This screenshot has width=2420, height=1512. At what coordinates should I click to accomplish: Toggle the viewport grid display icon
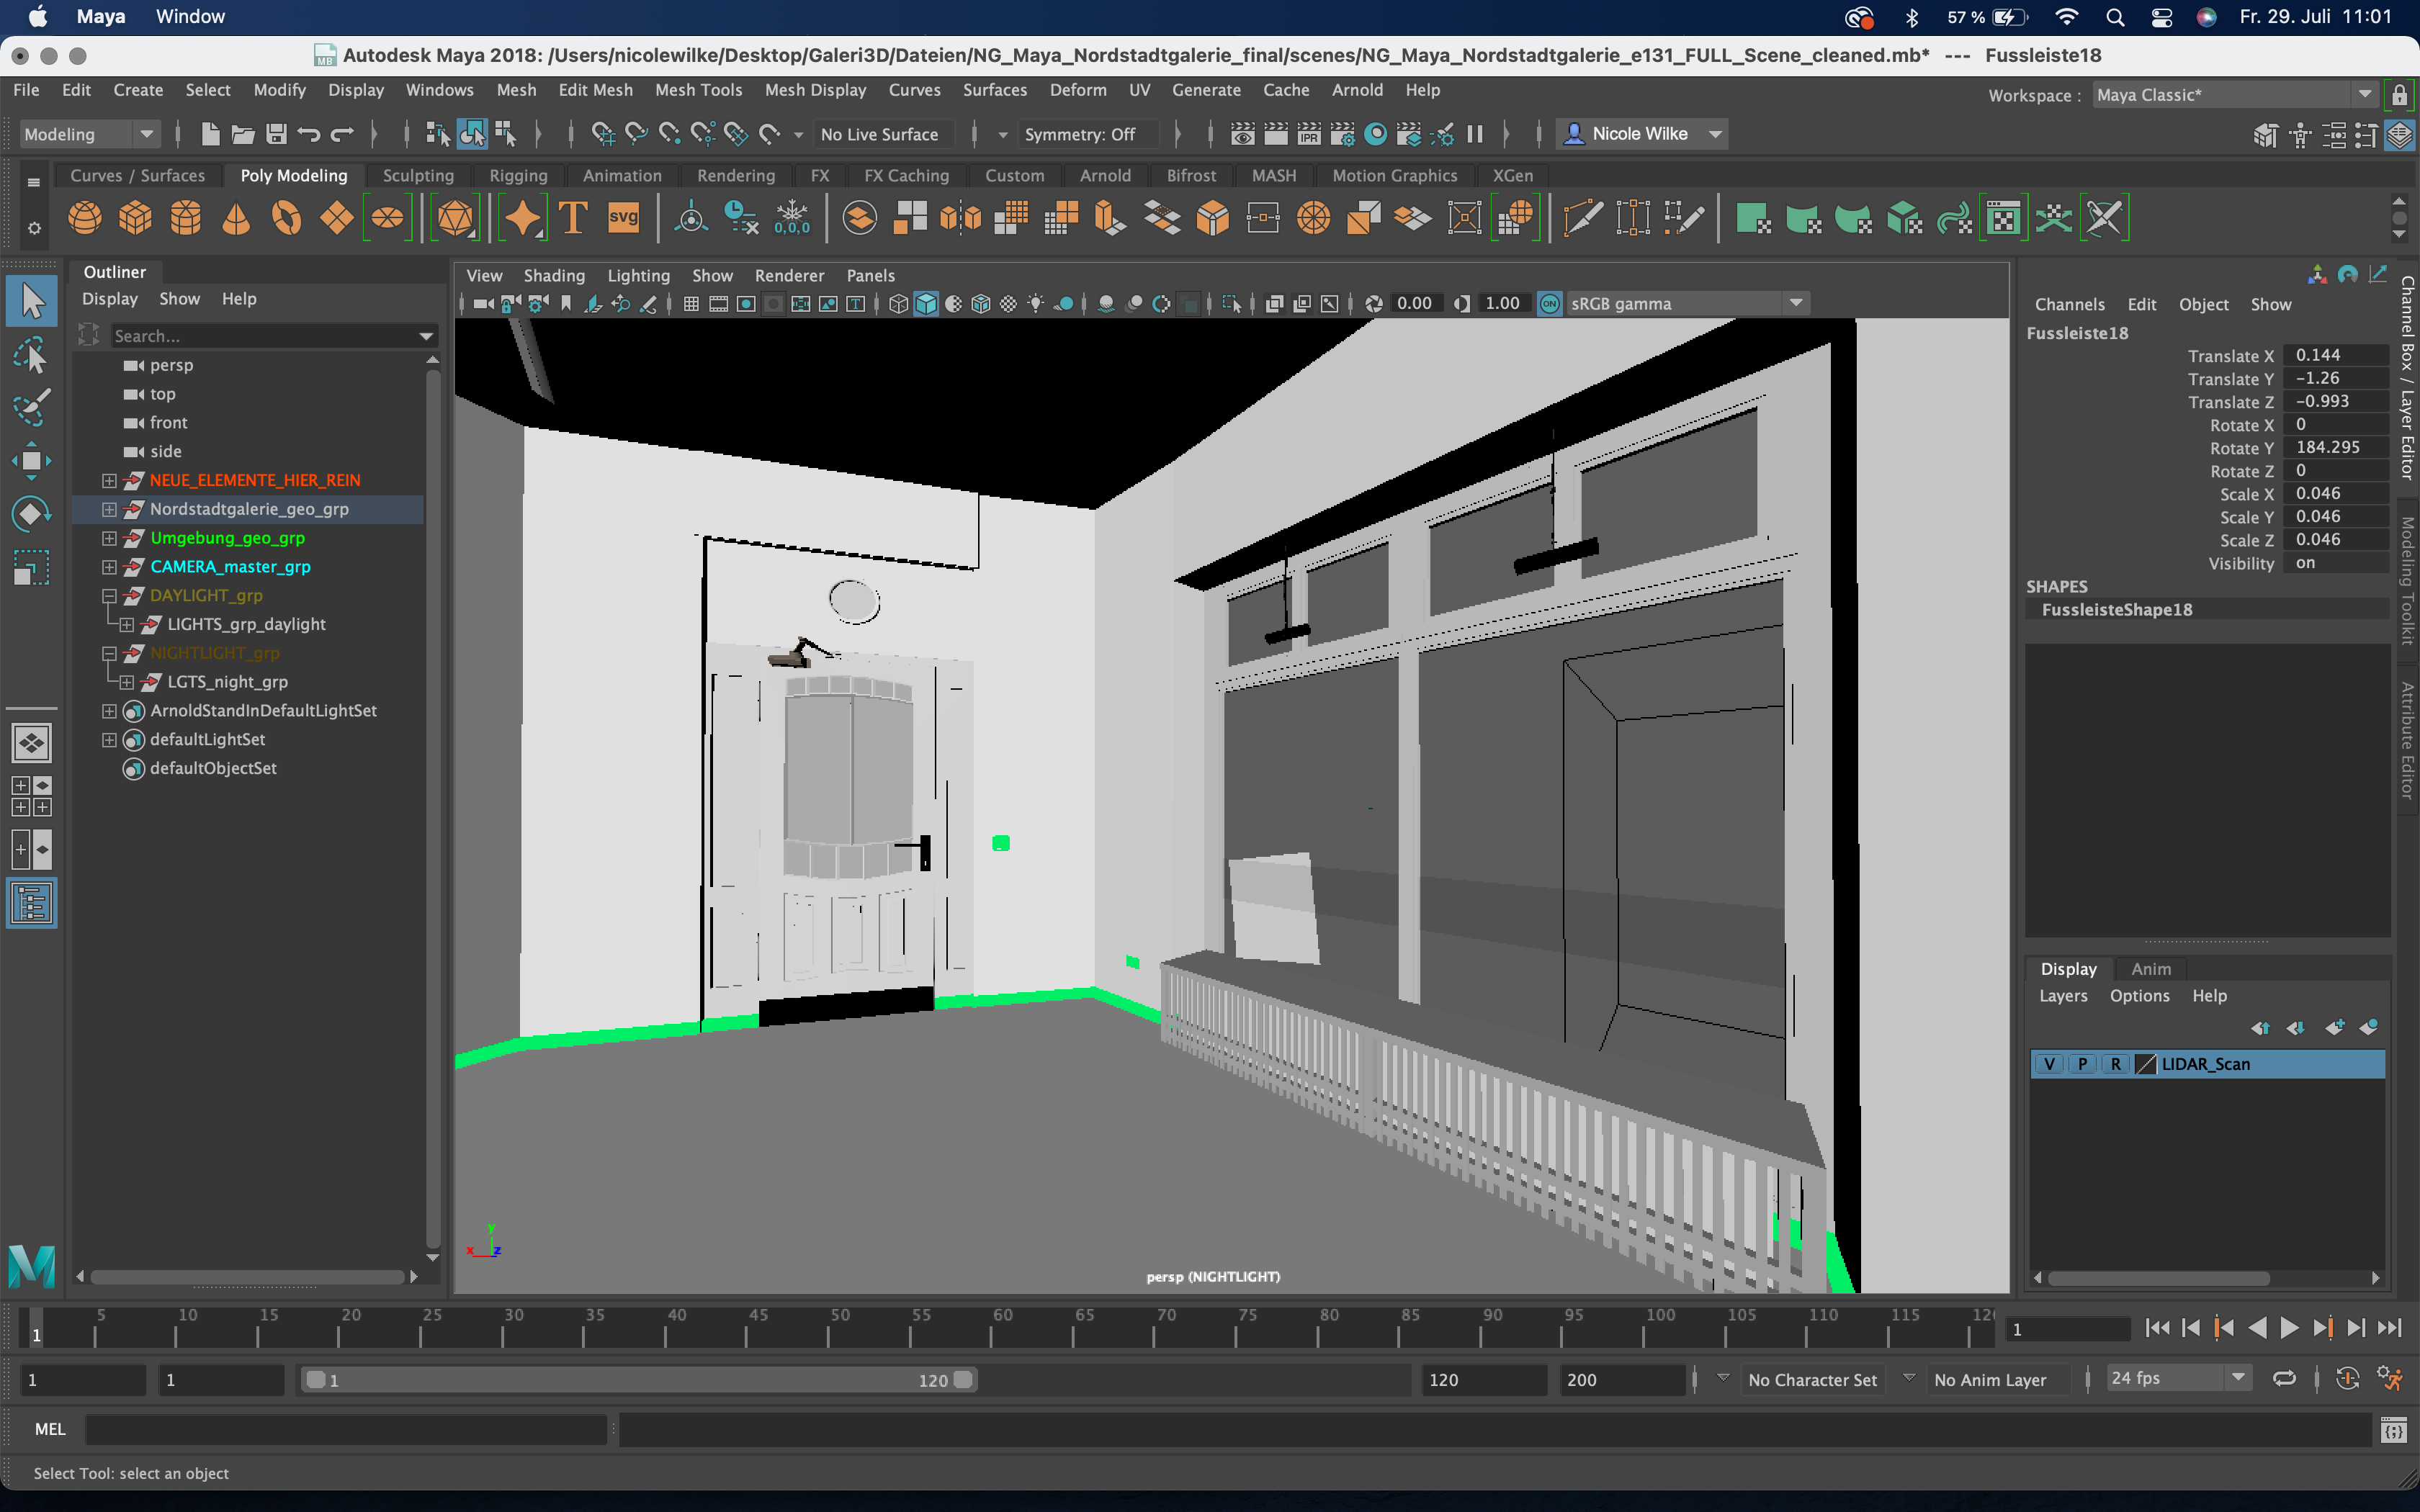pyautogui.click(x=689, y=303)
